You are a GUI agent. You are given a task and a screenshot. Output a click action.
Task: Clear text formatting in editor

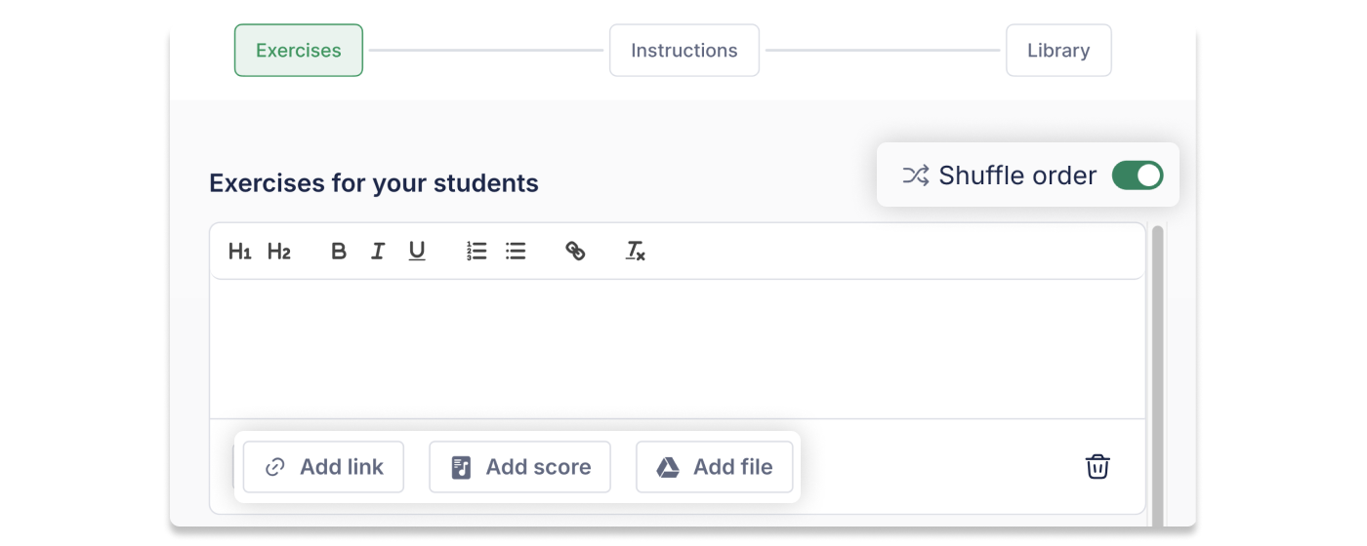[x=635, y=252]
